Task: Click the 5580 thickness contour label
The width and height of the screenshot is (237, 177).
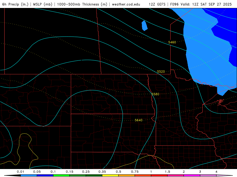Action: point(155,94)
